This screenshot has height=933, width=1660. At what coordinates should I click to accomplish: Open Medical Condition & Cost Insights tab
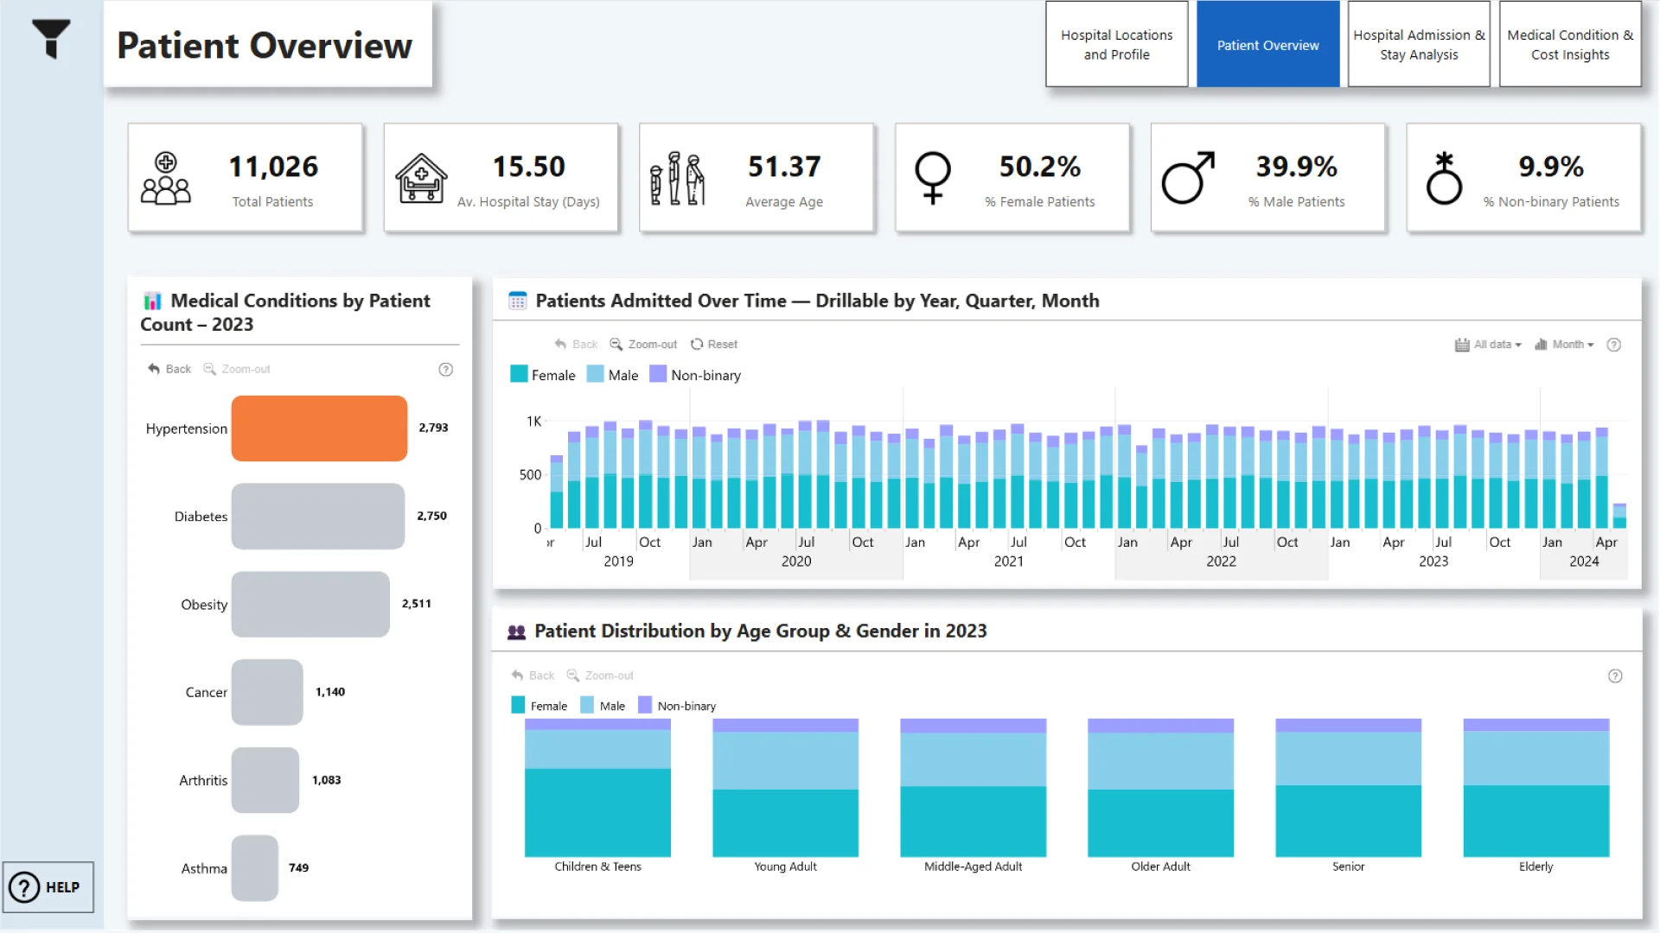tap(1569, 44)
